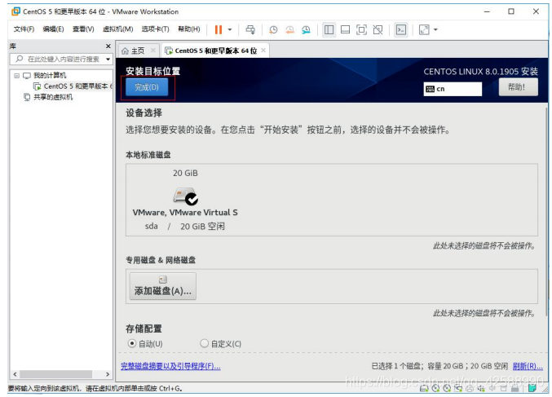Toggle the thumbnail bar view icon

346,29
